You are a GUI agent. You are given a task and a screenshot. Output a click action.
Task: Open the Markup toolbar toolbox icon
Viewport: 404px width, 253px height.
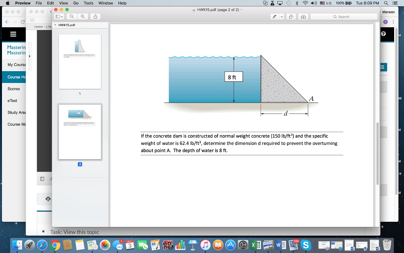pos(303,17)
